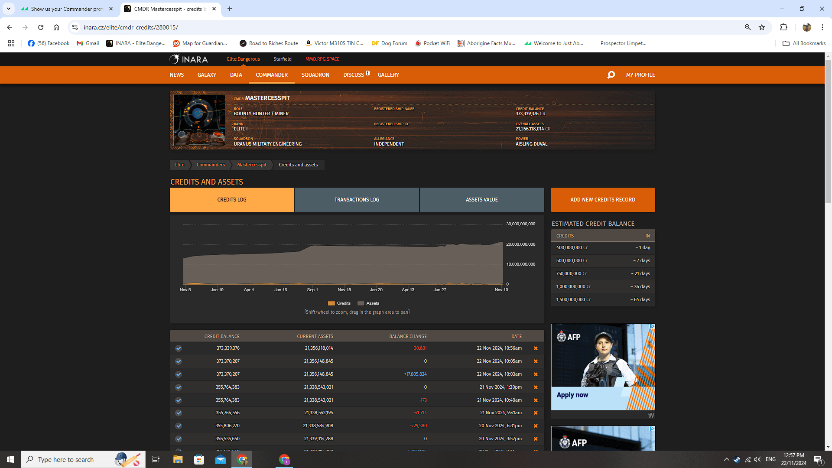Toggle the Credits legend color swatch
The width and height of the screenshot is (832, 468).
click(331, 303)
